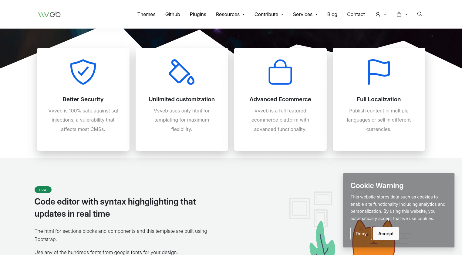Click text 'Vvveb is 100% safe against sql'
This screenshot has height=255, width=462.
click(83, 111)
